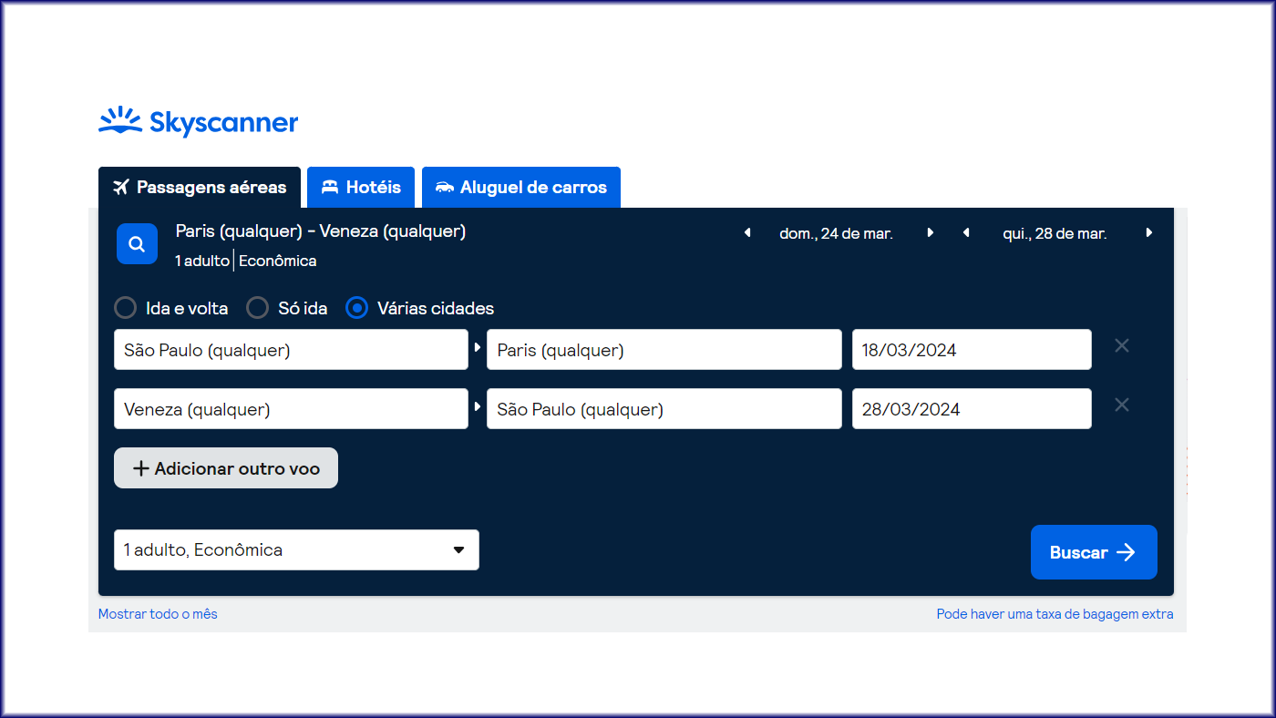
Task: Remove the São Paulo to Paris flight
Action: point(1122,346)
